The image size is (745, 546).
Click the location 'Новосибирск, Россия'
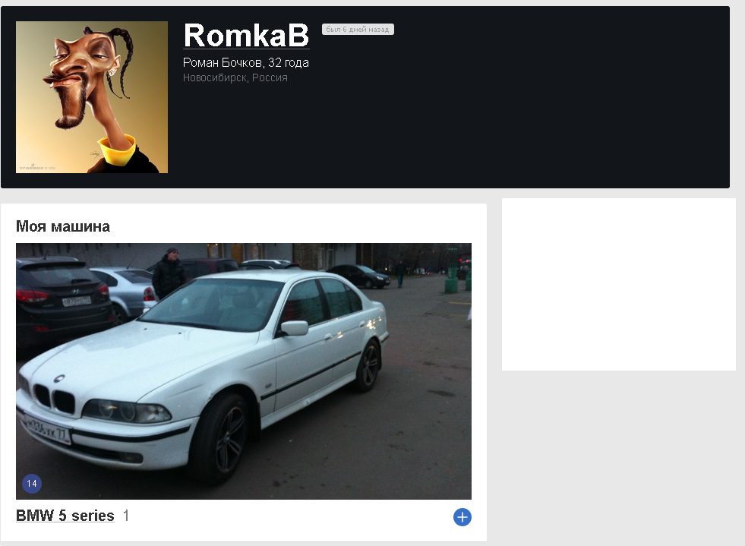[x=235, y=78]
